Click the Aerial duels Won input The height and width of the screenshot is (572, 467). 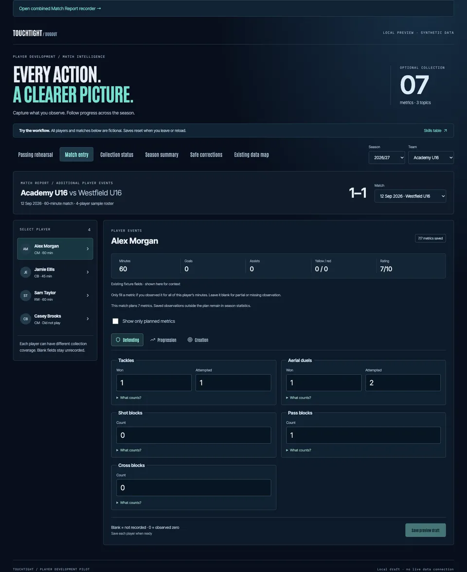click(323, 382)
